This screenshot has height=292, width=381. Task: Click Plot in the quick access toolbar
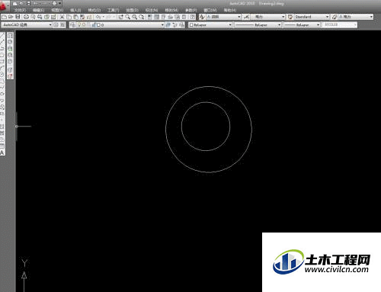[x=54, y=4]
